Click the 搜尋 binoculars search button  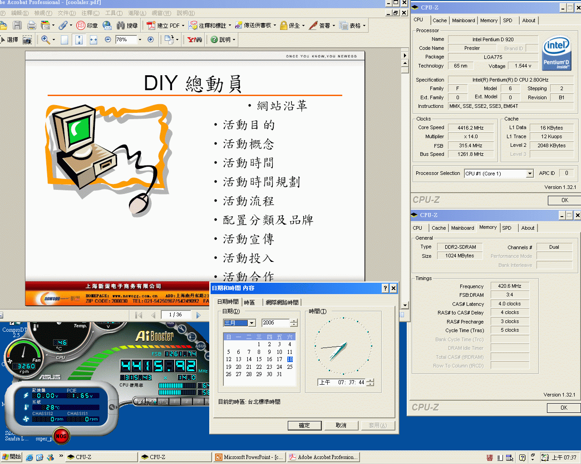click(127, 25)
